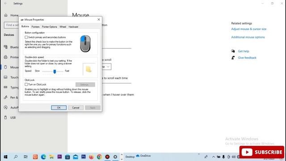The width and height of the screenshot is (286, 161).
Task: Click the Settings gear on the taskbar
Action: pos(115,157)
